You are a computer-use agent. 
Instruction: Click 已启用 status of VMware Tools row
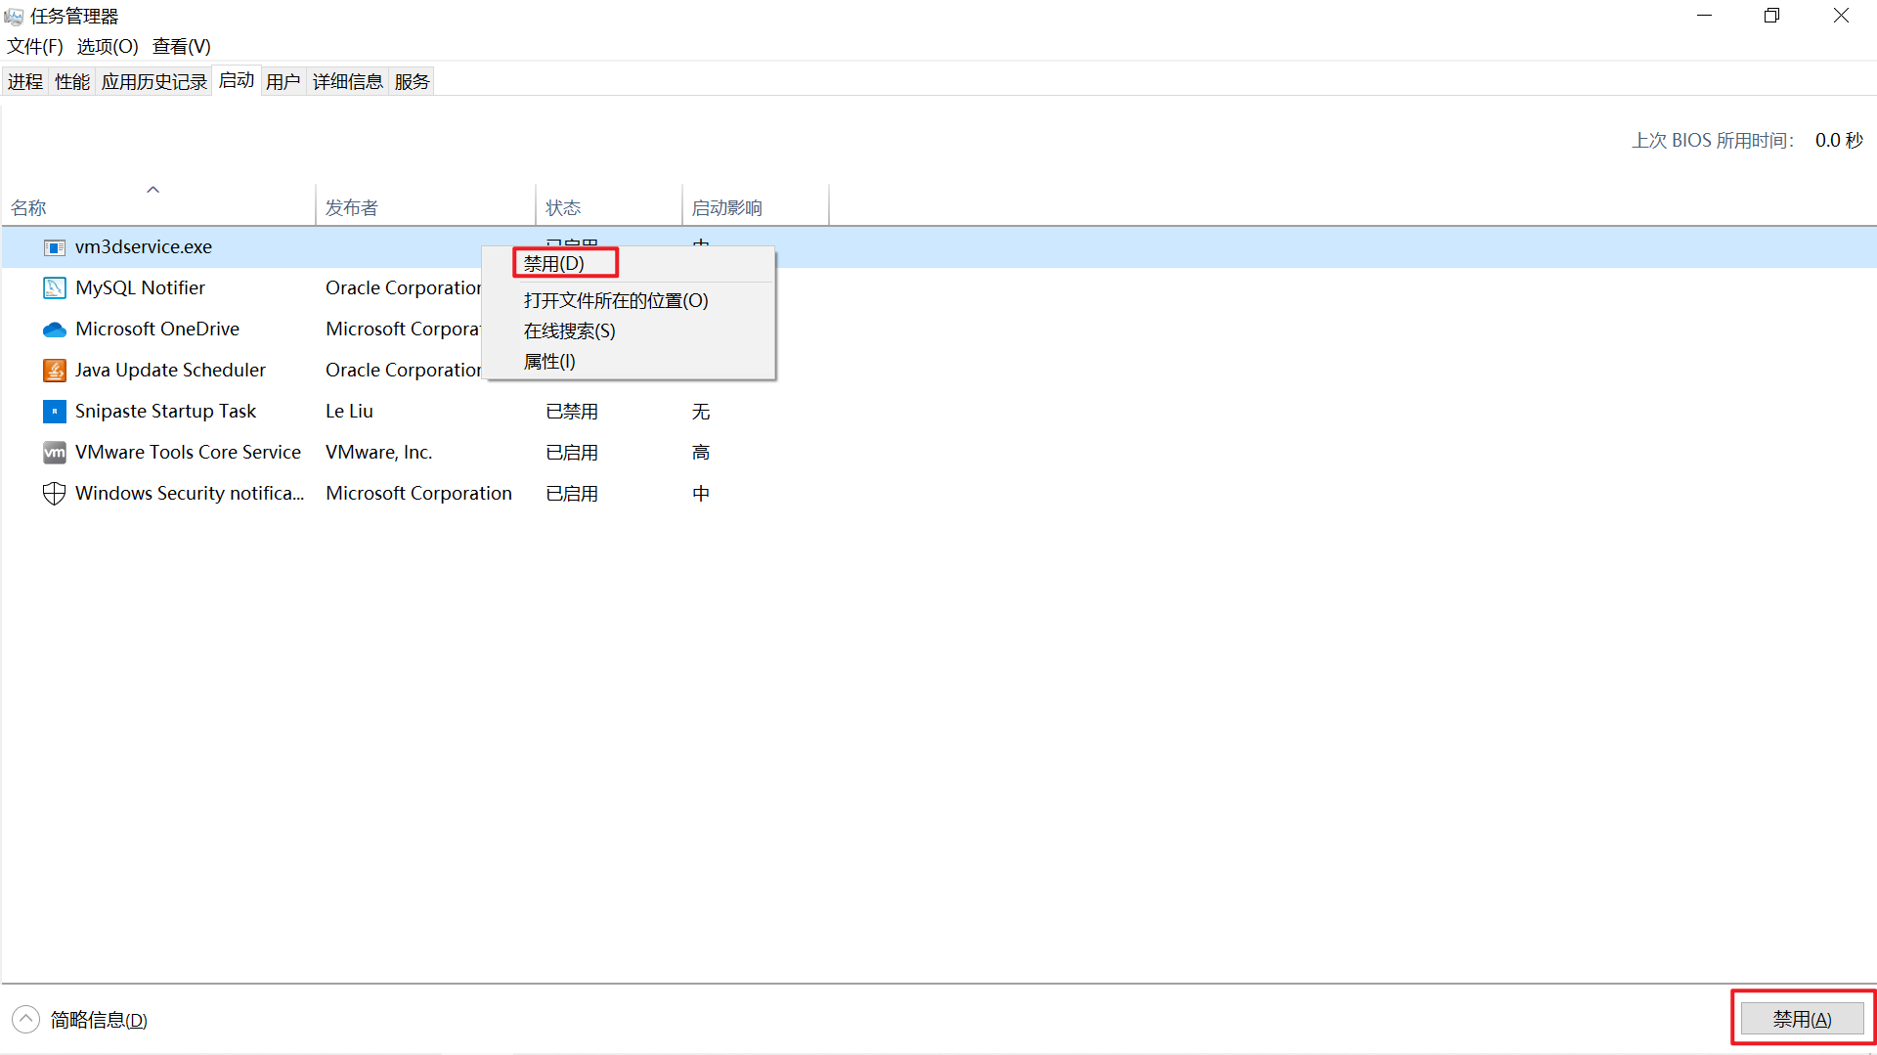572,453
